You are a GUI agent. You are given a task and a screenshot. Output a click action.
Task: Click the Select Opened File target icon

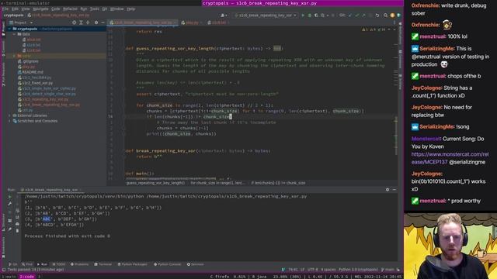[75, 22]
